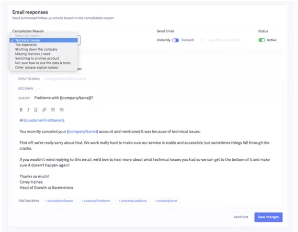Add the cancellationReason variable
Image resolution: width=298 pixels, height=232 pixels.
coord(59,201)
